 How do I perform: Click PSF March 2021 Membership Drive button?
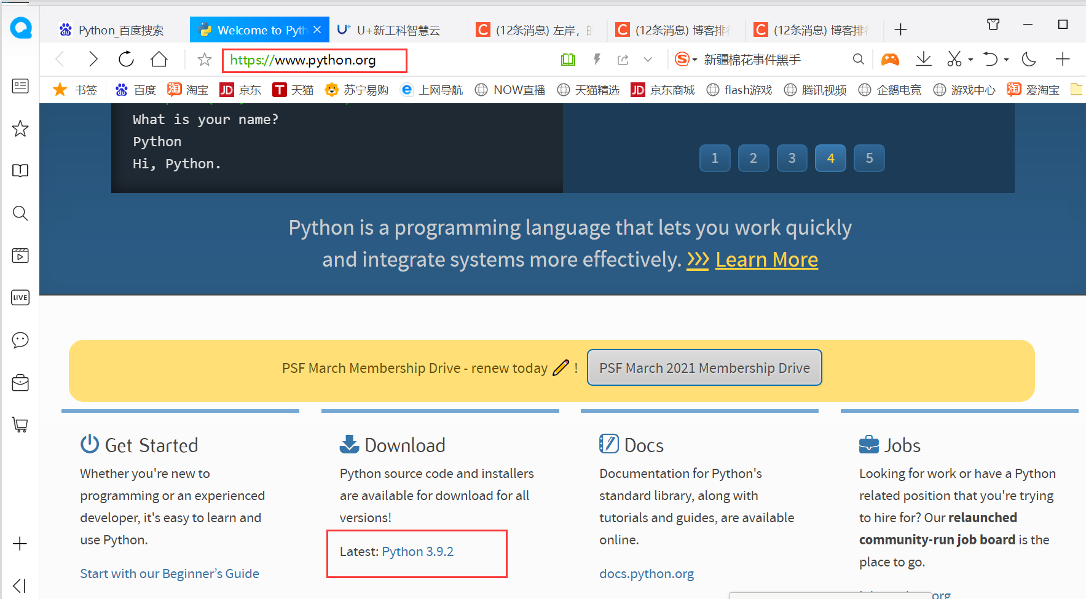(x=704, y=367)
